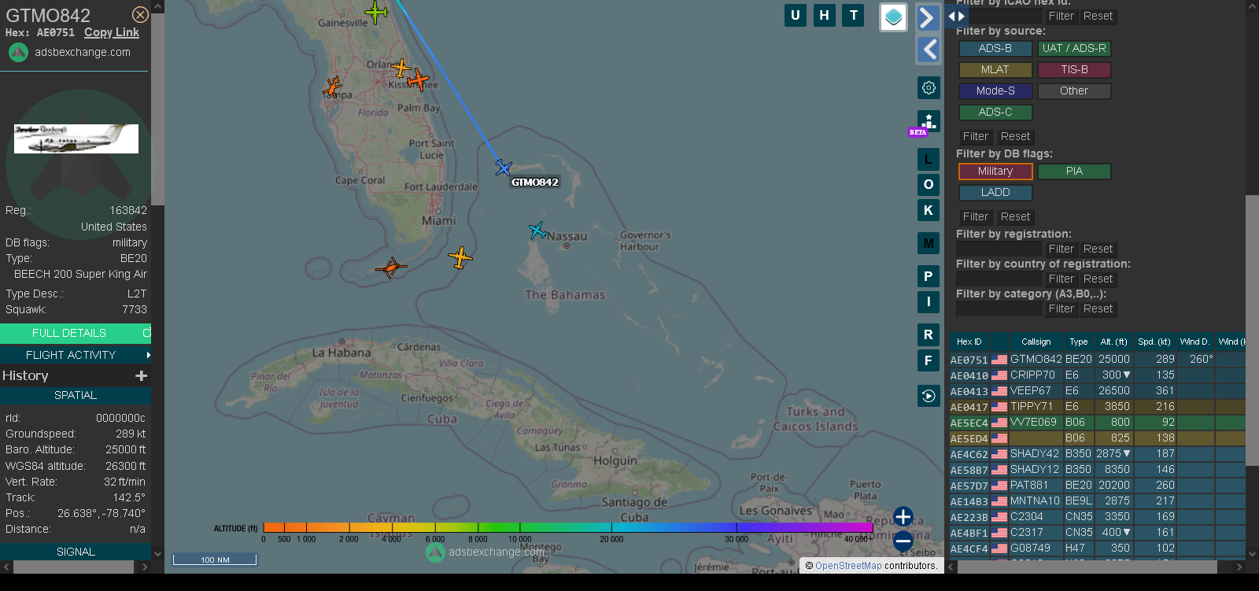
Task: Select the yellow aircraft south of Miami
Action: (460, 257)
